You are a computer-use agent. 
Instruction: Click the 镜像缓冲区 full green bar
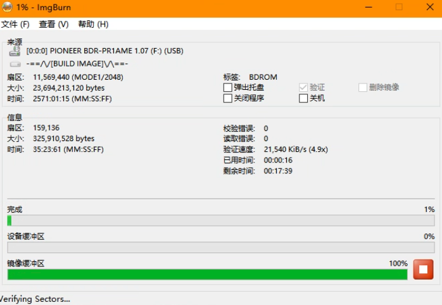207,274
